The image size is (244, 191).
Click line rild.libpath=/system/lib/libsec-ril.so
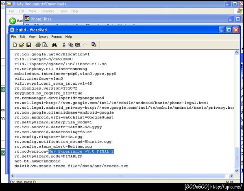click(x=61, y=64)
